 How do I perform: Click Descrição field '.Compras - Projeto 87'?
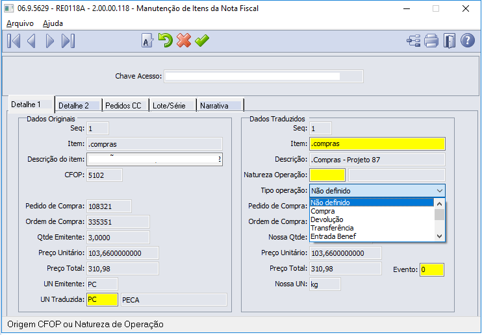(x=377, y=160)
